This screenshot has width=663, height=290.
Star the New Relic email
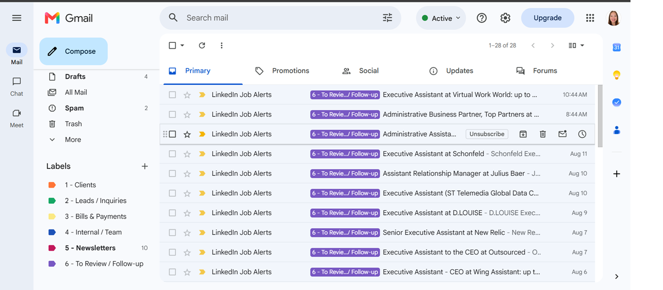(187, 232)
